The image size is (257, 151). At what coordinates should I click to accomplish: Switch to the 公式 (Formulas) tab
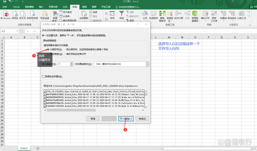coord(65,7)
